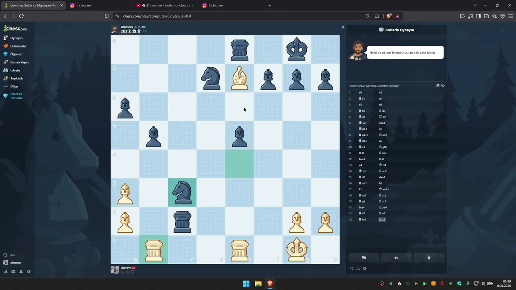The image size is (516, 290).
Task: Open Brave Shields lion icon
Action: 389,16
